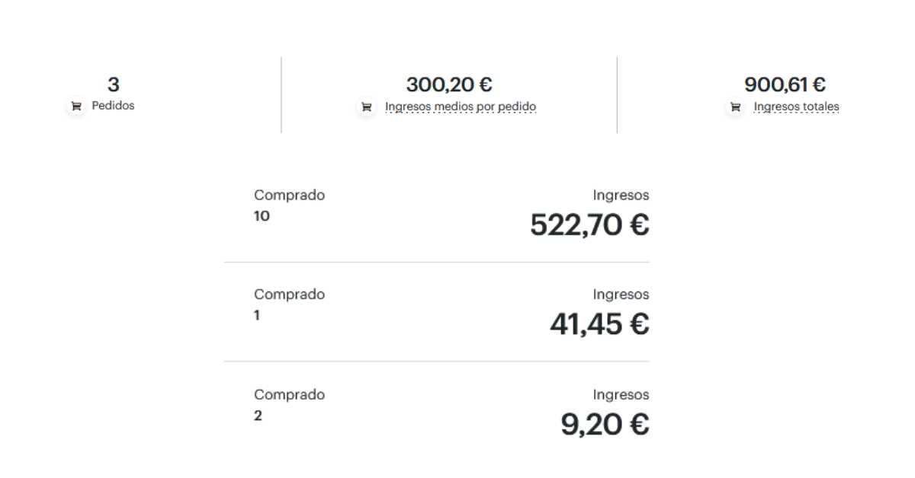Click the 41,45 € revenue entry
Image resolution: width=915 pixels, height=478 pixels.
(x=599, y=323)
